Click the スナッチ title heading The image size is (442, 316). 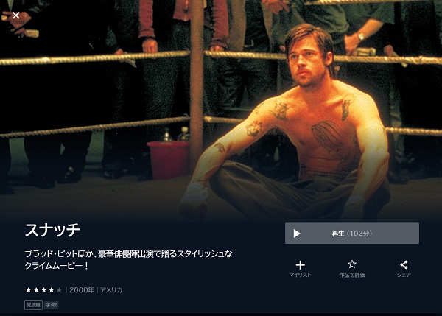click(53, 230)
